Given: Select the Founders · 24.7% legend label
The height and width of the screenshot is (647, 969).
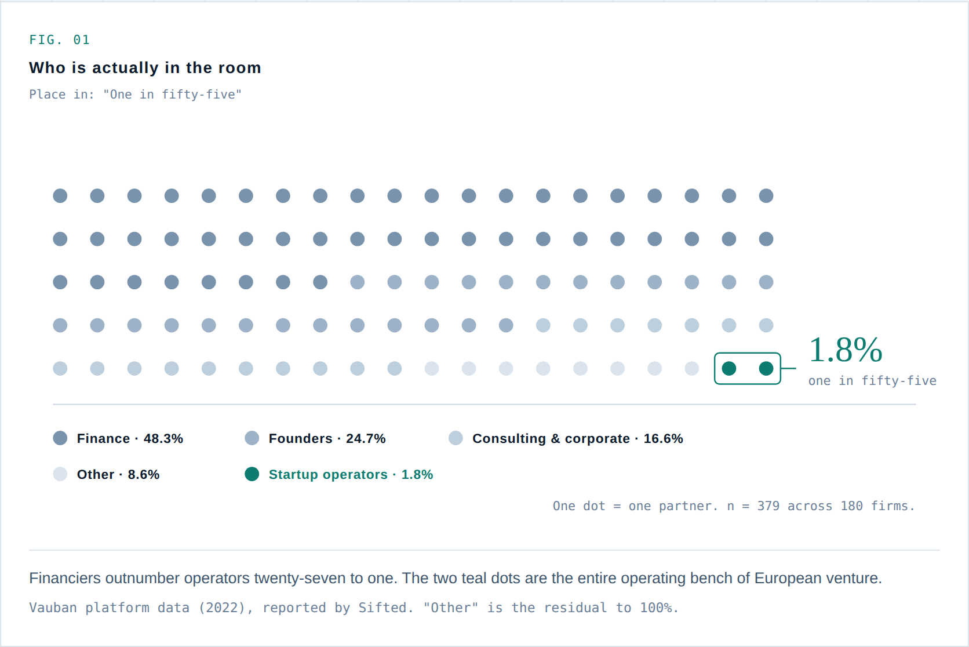Looking at the screenshot, I should [327, 439].
